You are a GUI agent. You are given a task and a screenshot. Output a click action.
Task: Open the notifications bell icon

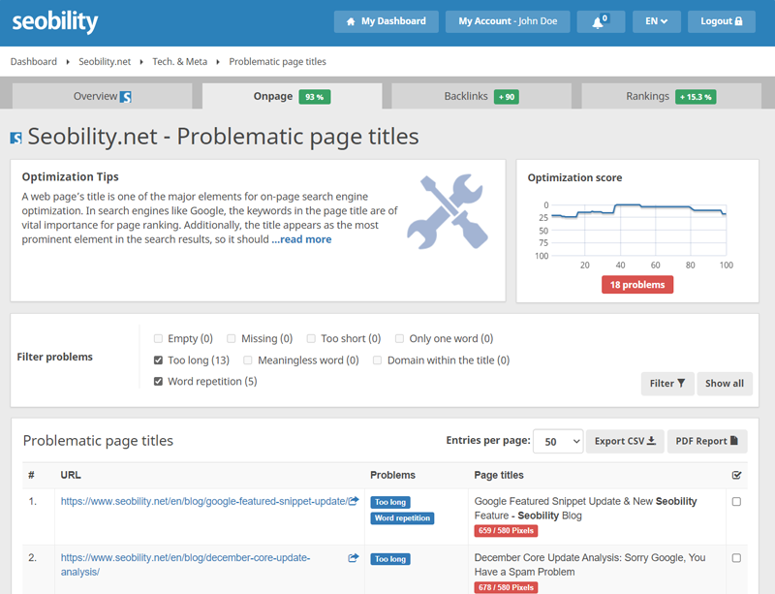tap(601, 21)
